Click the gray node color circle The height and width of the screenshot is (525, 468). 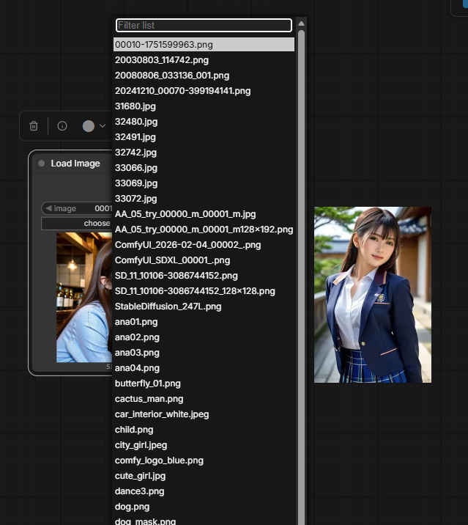pyautogui.click(x=89, y=126)
